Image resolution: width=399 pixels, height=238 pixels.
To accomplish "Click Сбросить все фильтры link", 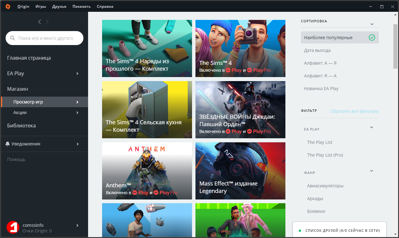I will click(354, 111).
